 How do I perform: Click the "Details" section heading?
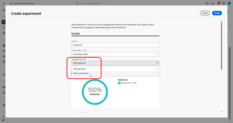(x=75, y=34)
